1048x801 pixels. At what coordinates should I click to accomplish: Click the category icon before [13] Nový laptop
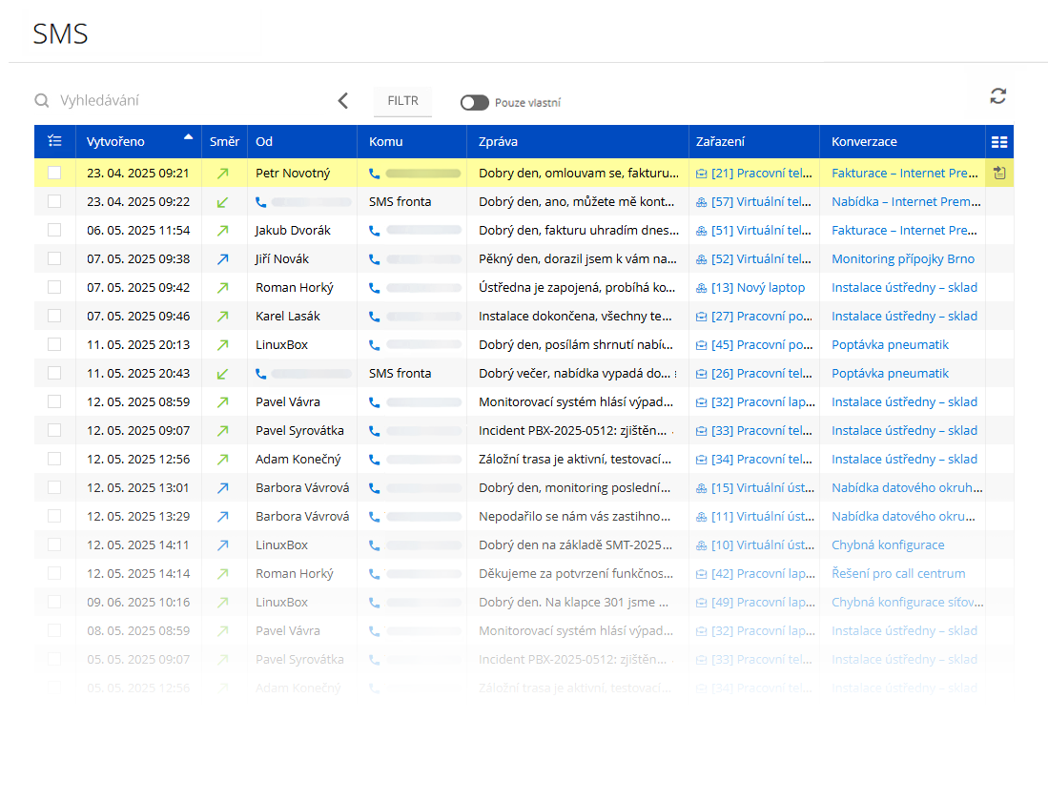pos(701,288)
